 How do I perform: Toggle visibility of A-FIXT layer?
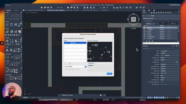(144, 33)
